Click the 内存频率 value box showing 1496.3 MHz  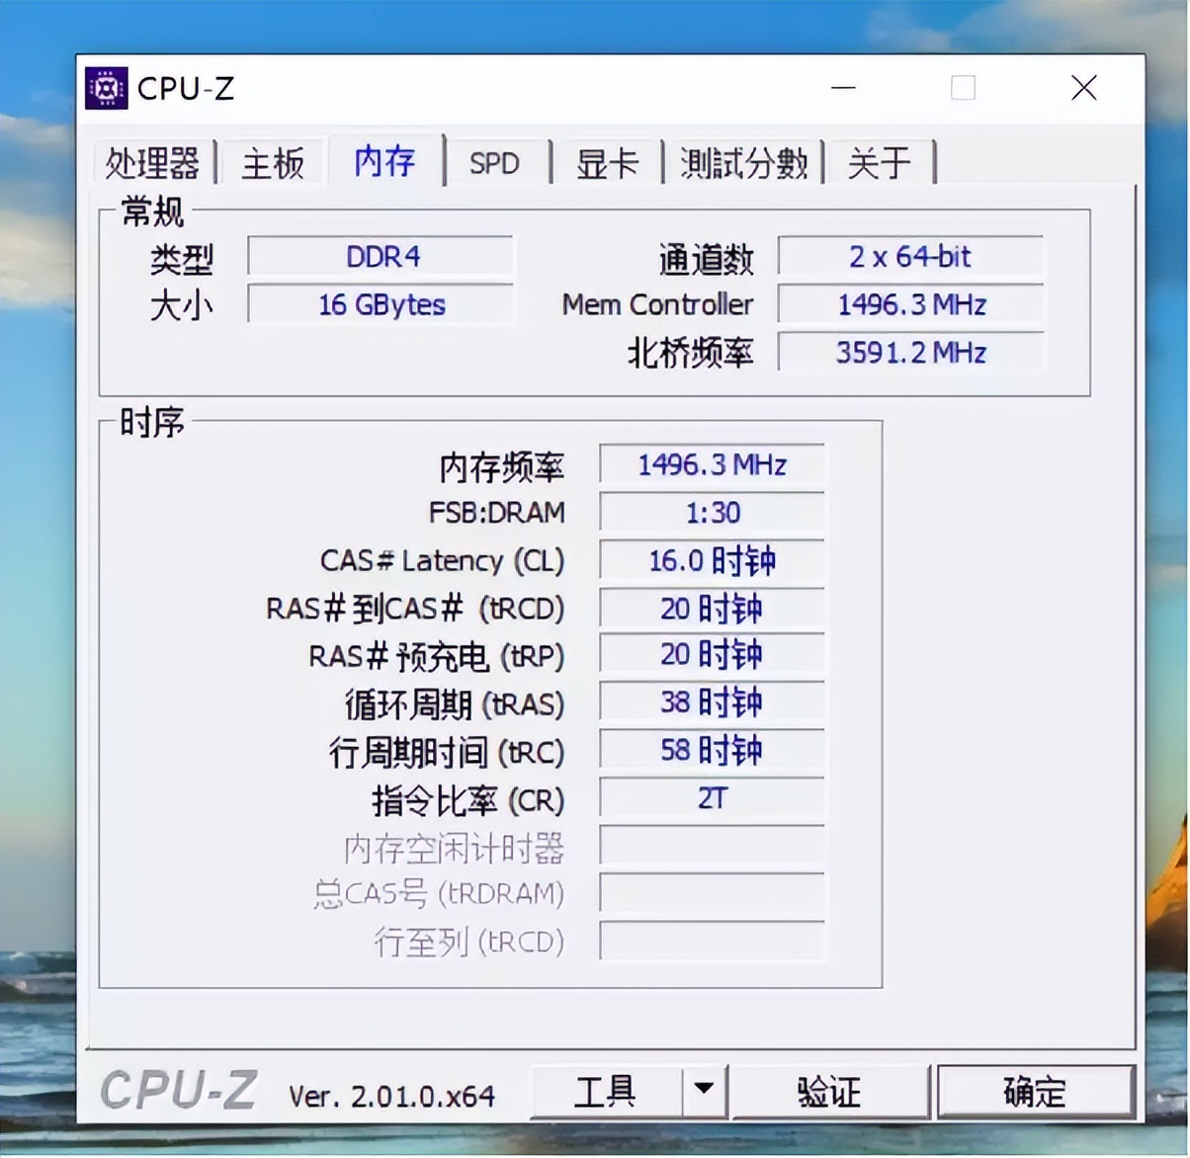tap(711, 463)
